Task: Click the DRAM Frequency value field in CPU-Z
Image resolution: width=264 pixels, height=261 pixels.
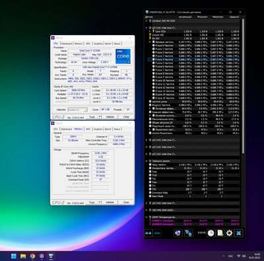Action: click(x=100, y=153)
